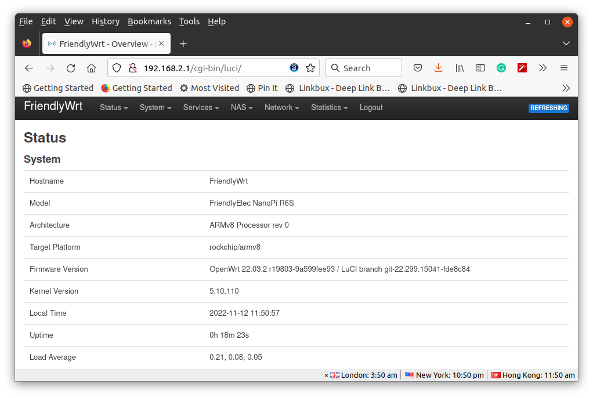This screenshot has height=398, width=593.
Task: Click the red extension icon
Action: [522, 68]
